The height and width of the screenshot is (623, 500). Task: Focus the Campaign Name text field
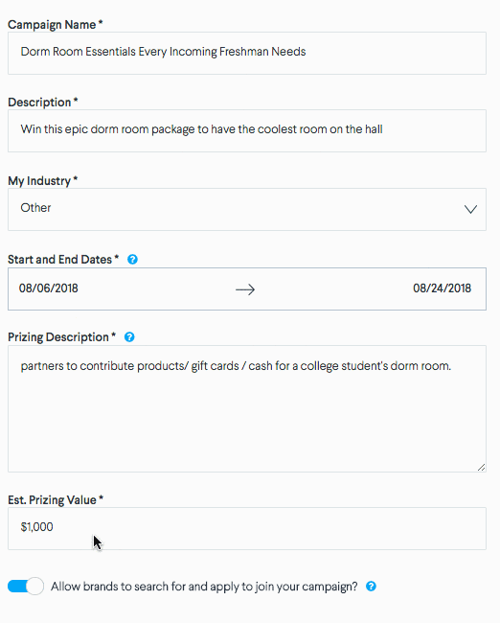247,54
